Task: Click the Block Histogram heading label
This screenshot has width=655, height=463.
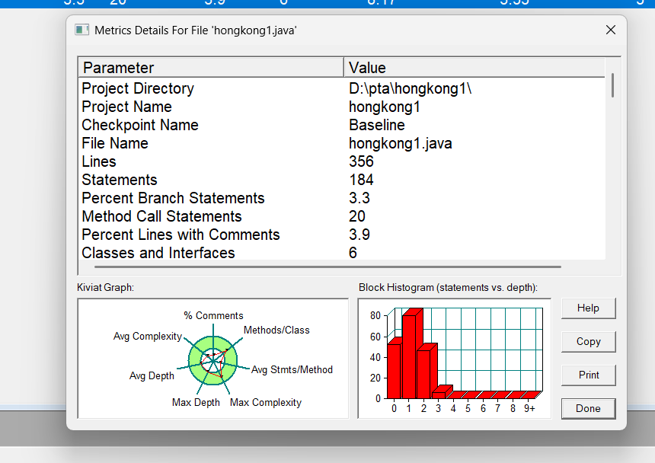Action: pyautogui.click(x=448, y=288)
